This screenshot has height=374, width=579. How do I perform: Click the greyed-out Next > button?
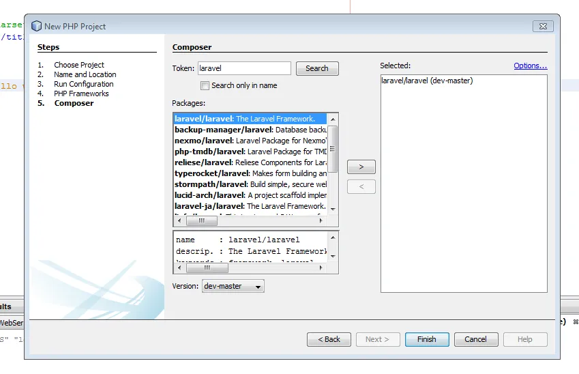click(378, 339)
